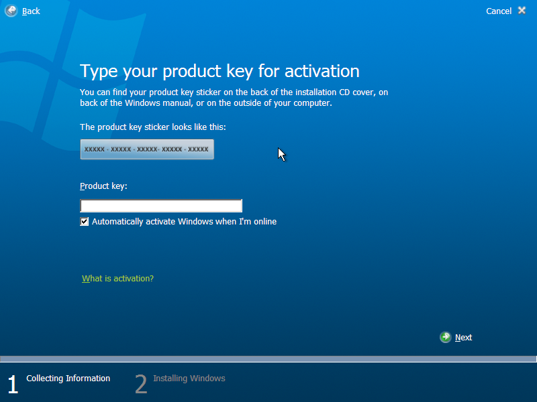Open the What is activation link
Image resolution: width=537 pixels, height=402 pixels.
tap(117, 278)
